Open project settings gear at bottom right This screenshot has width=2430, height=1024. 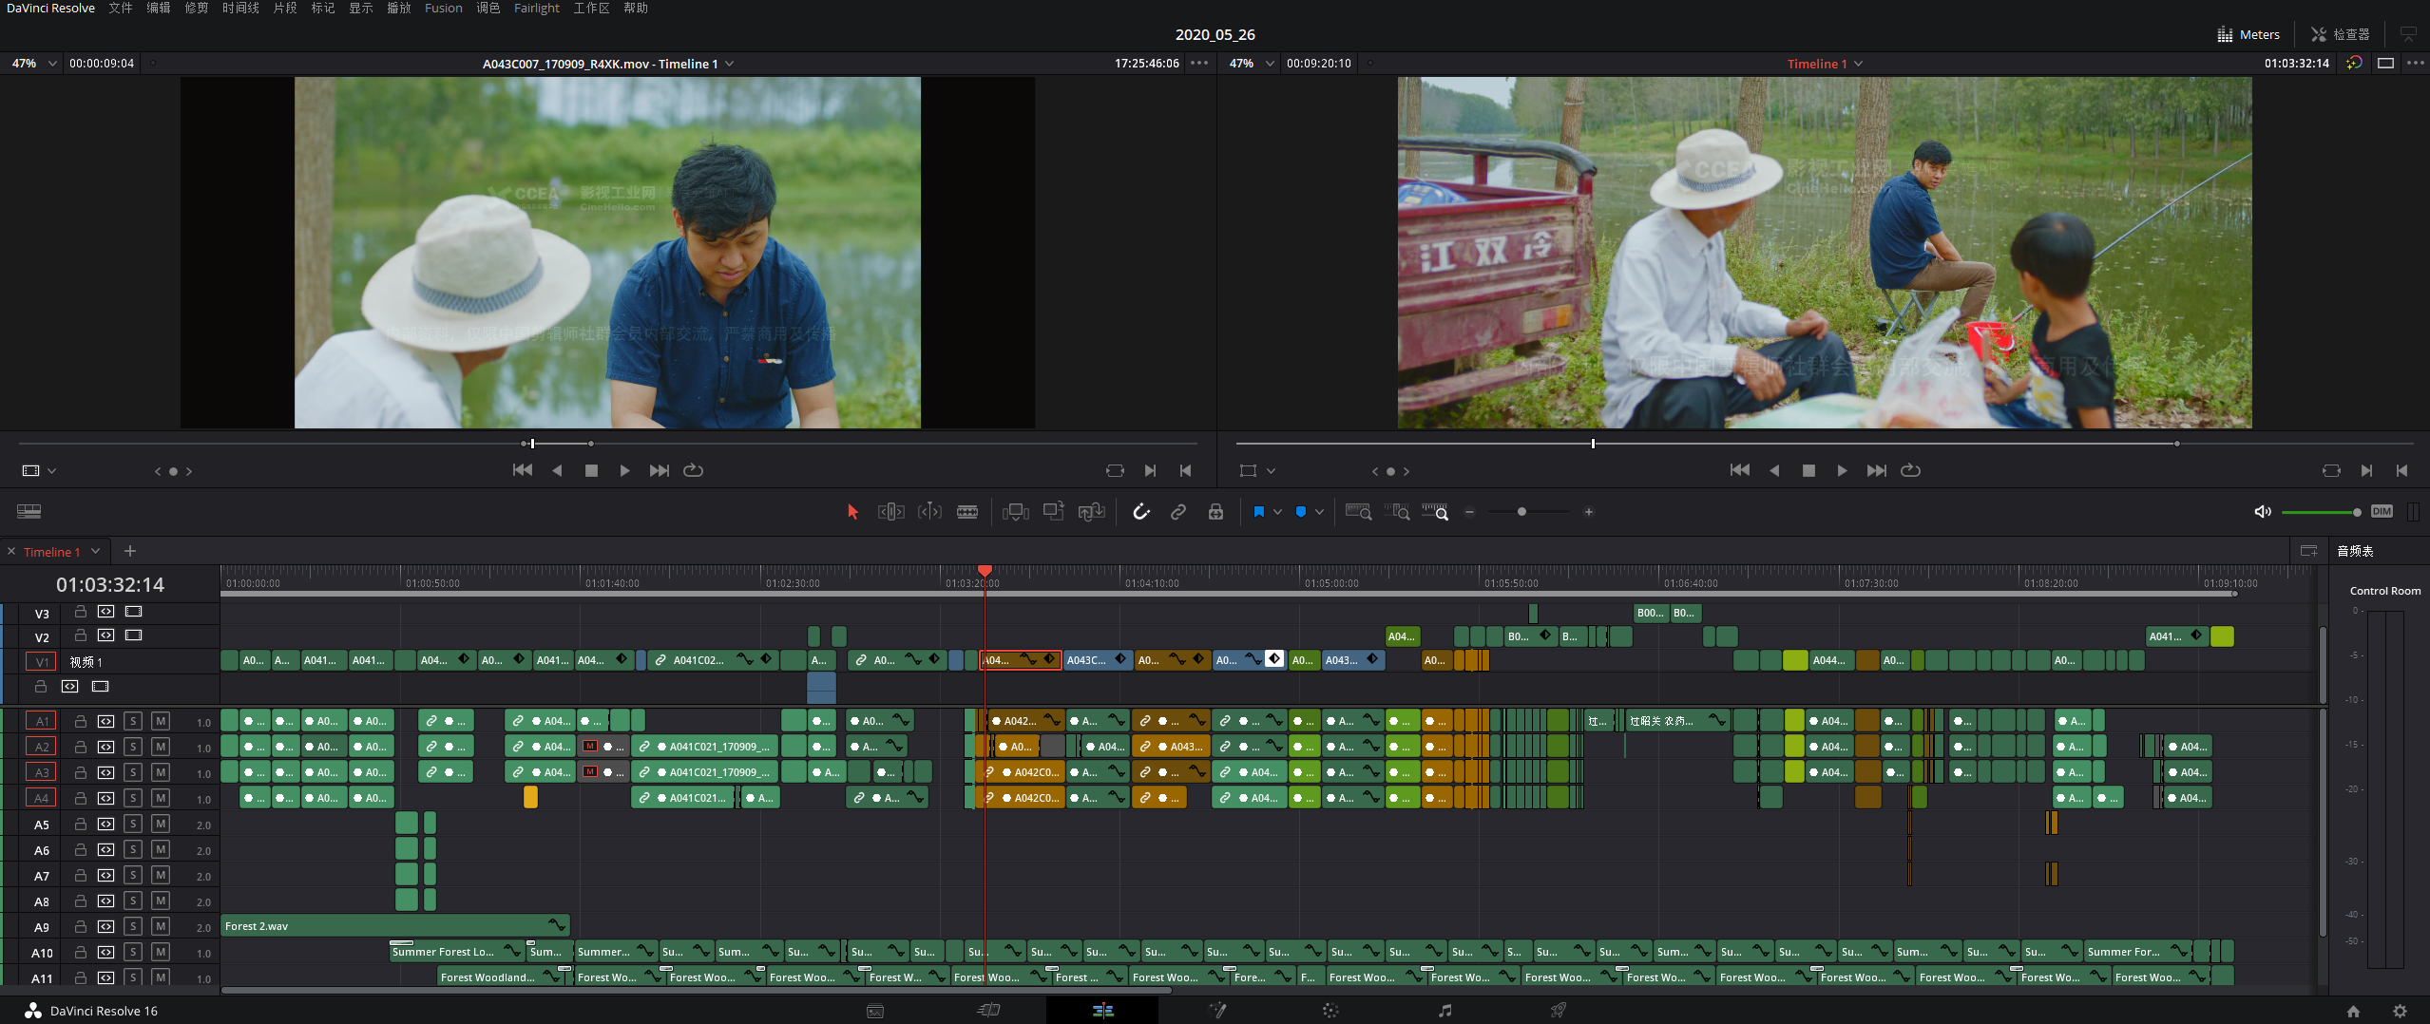tap(2400, 1011)
